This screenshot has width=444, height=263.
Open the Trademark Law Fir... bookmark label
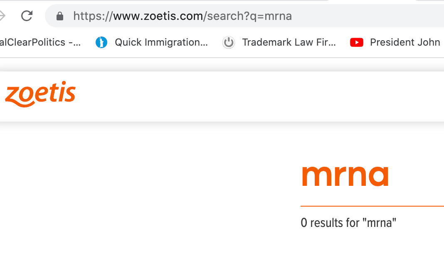289,42
